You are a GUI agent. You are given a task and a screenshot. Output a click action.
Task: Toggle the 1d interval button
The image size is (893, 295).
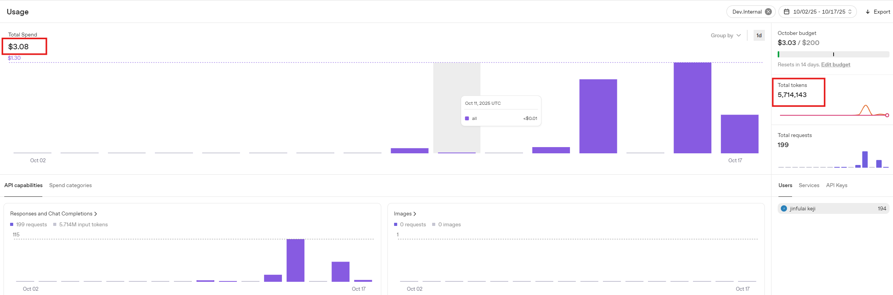[759, 35]
